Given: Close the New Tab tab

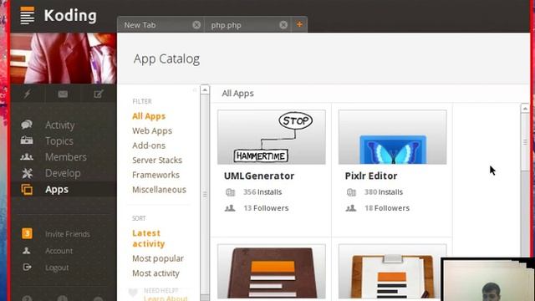Looking at the screenshot, I should tap(196, 24).
